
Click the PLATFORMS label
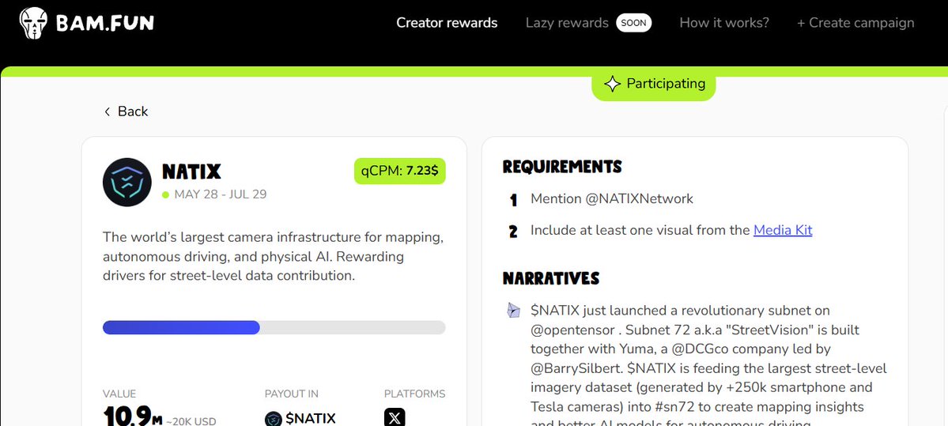click(415, 394)
